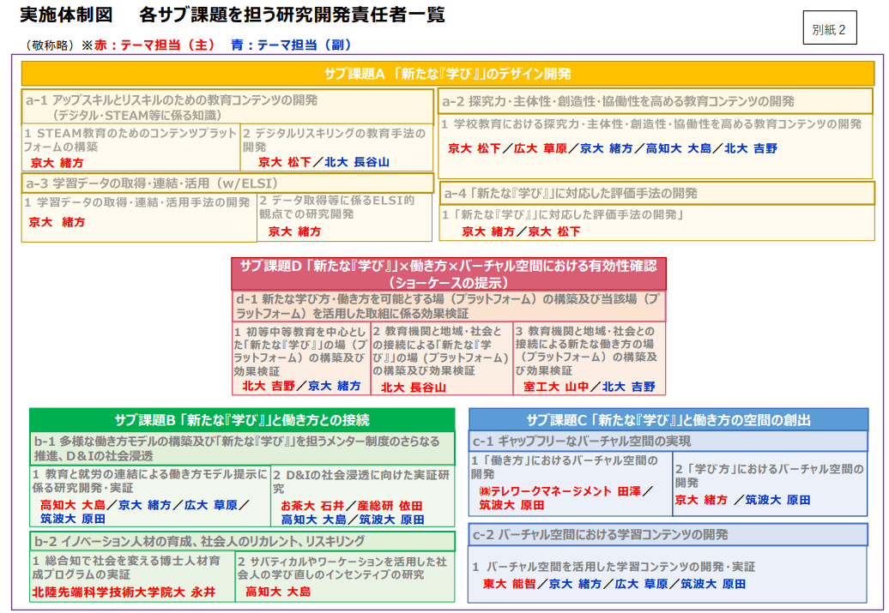Click the 別紙2 box in the top-right corner
This screenshot has height=613, width=889.
pyautogui.click(x=829, y=30)
